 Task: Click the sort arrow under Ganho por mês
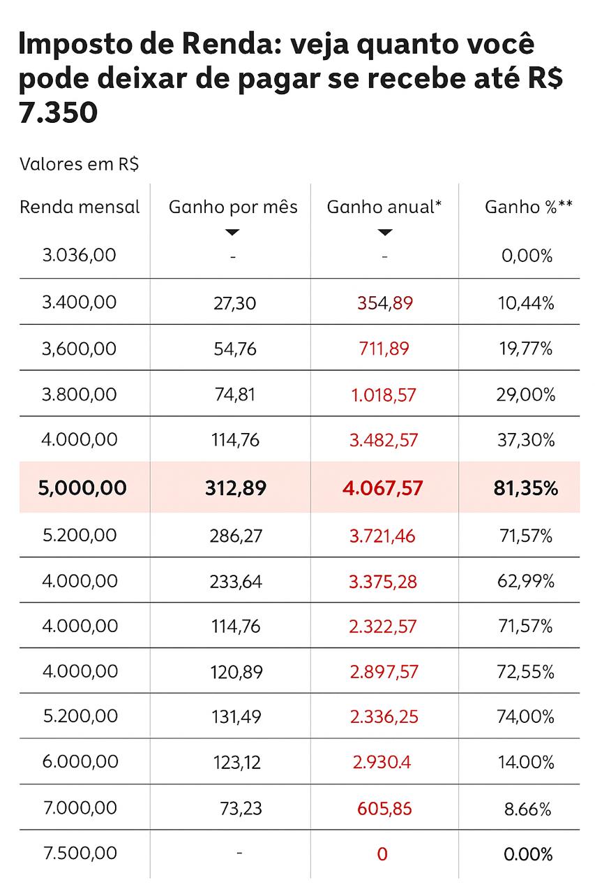click(233, 232)
